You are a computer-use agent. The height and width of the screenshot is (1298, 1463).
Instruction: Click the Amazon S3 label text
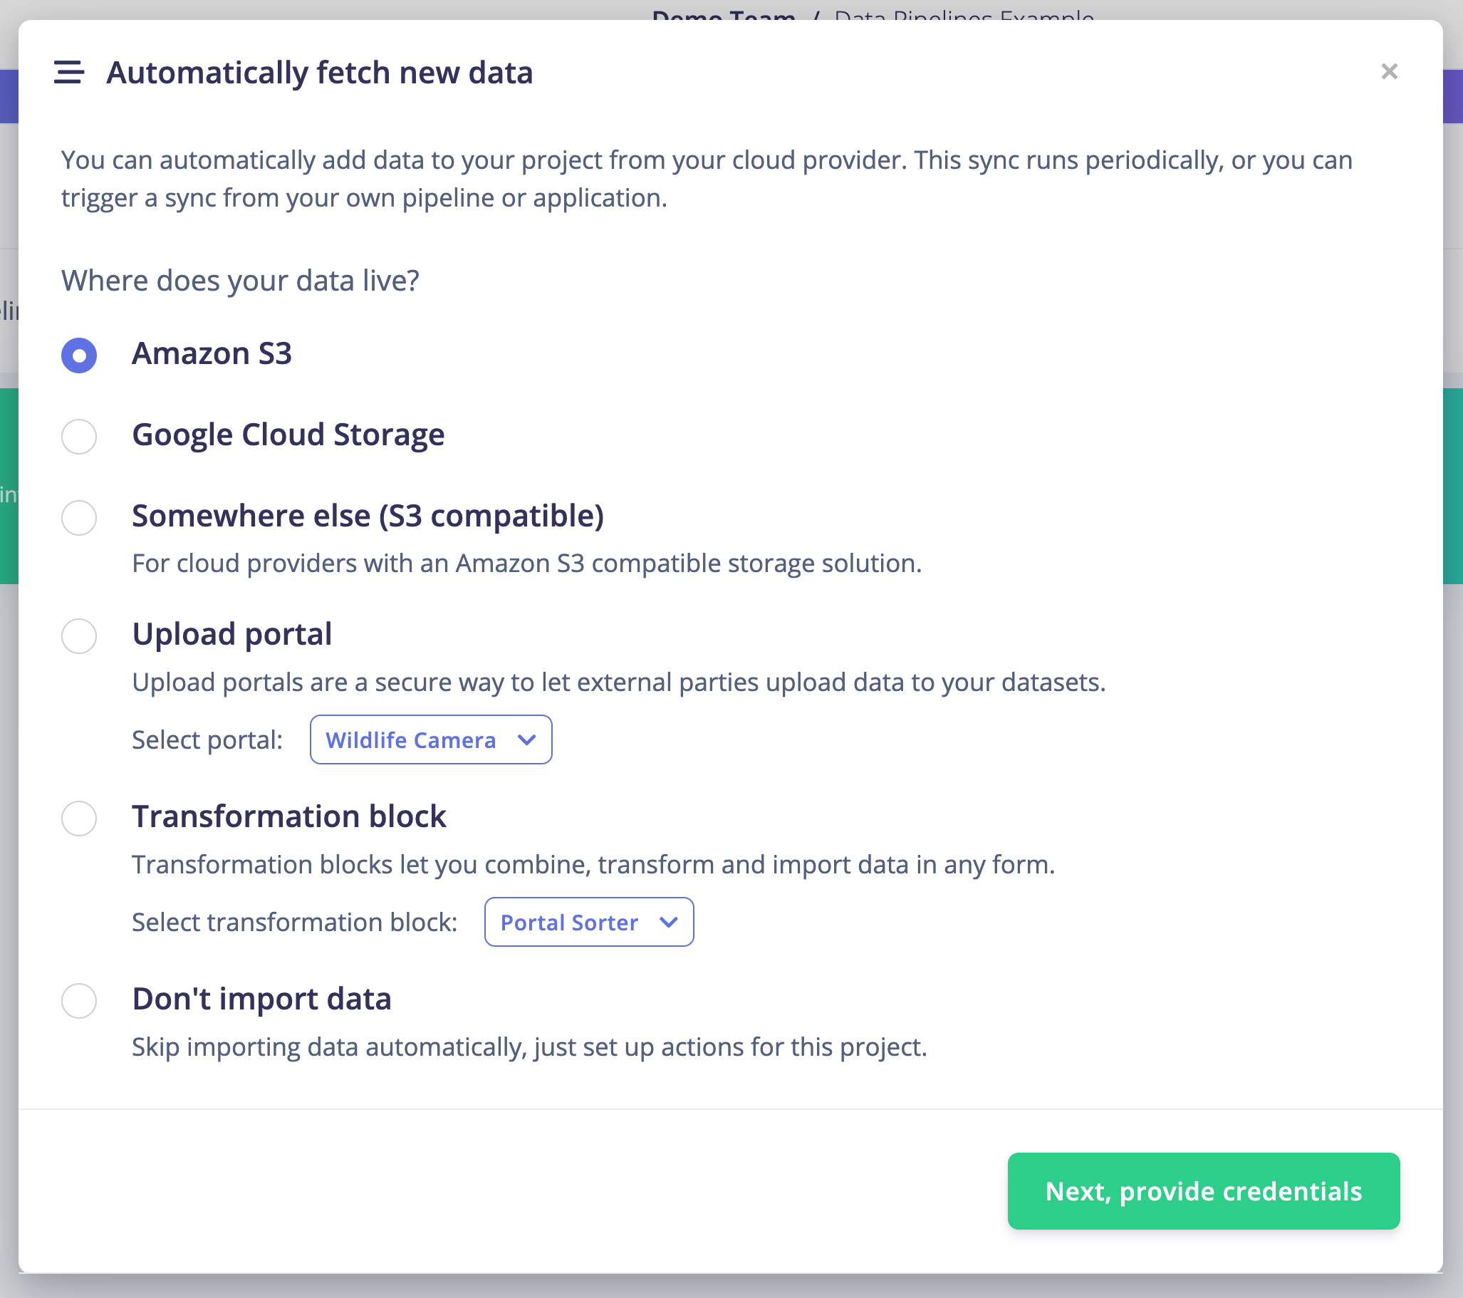212,353
